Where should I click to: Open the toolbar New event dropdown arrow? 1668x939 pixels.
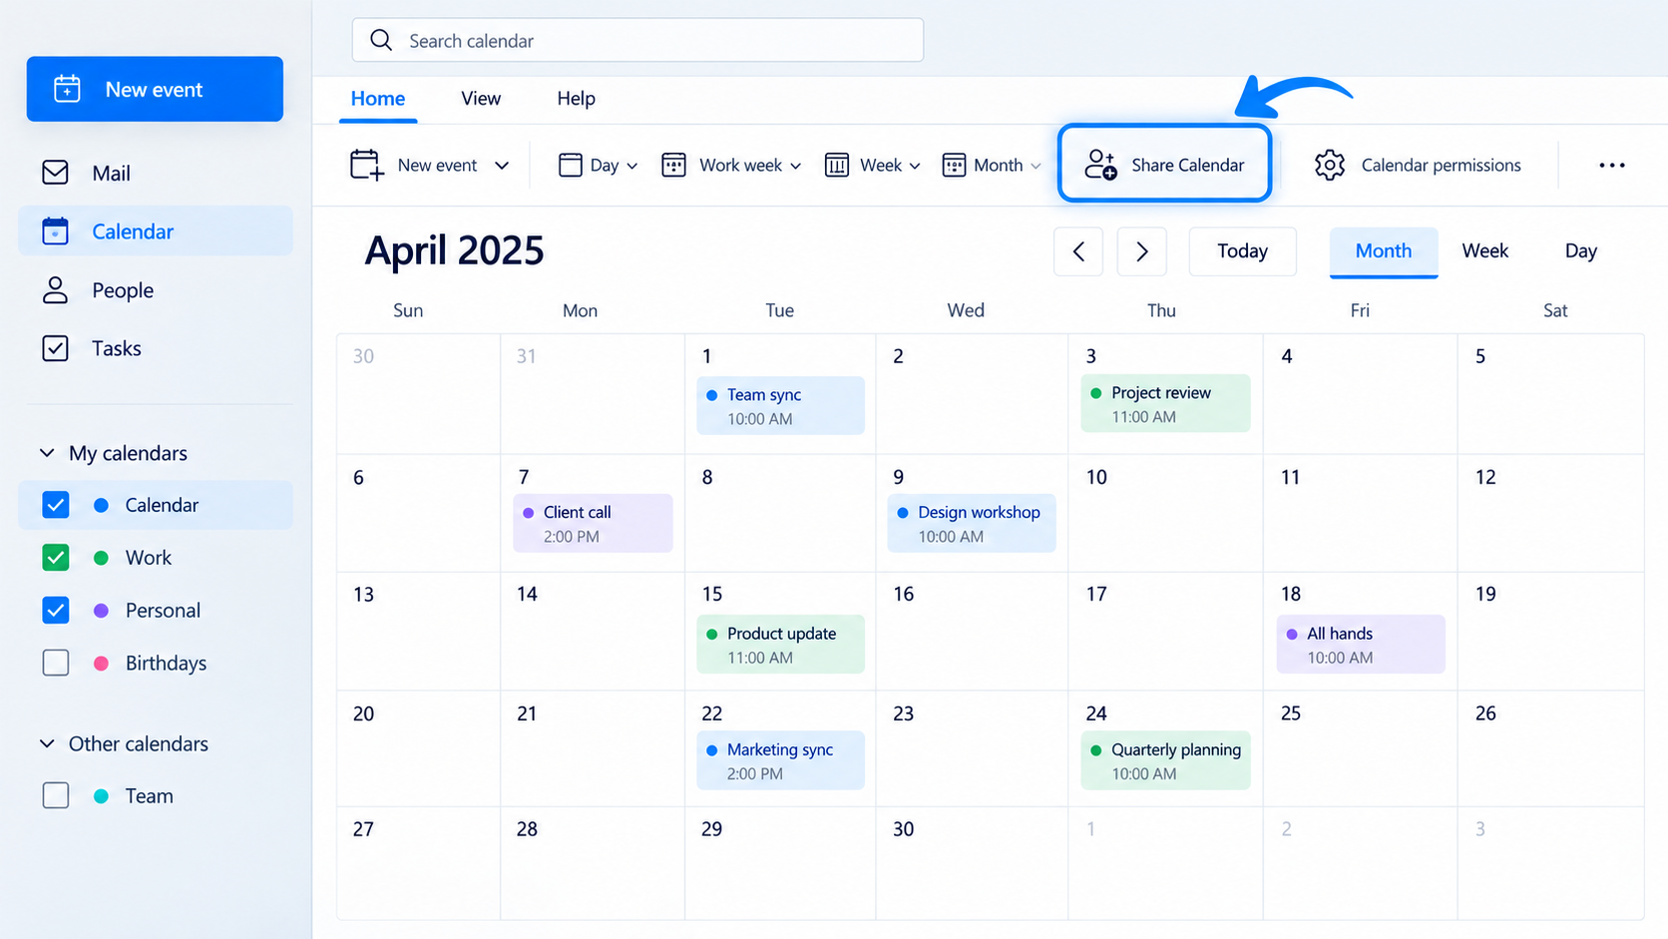click(x=502, y=166)
